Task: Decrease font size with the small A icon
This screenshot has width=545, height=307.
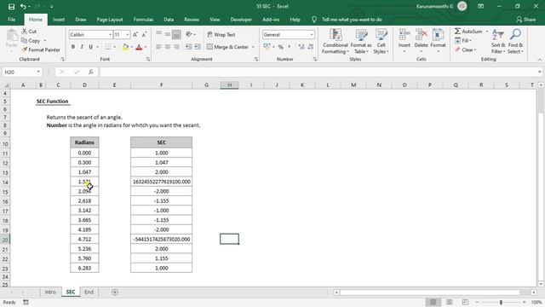Action: coord(144,34)
